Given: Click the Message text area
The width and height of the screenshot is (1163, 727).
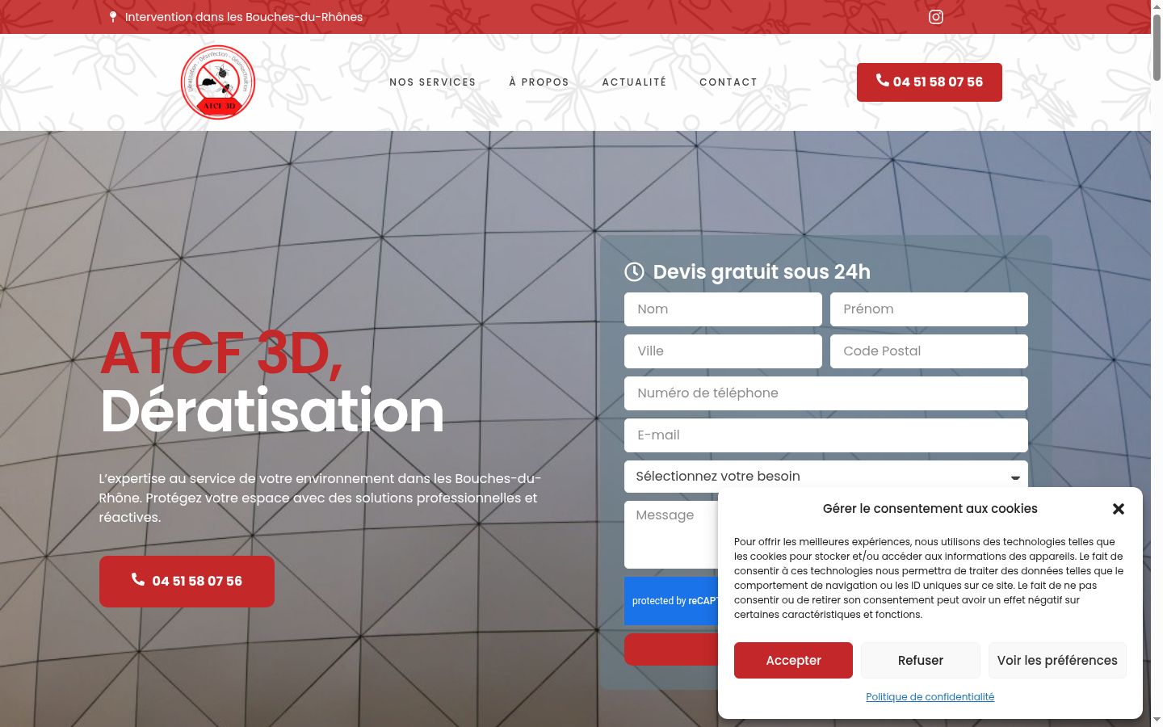Looking at the screenshot, I should click(670, 535).
